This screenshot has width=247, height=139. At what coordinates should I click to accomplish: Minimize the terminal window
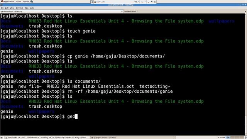[240, 5]
